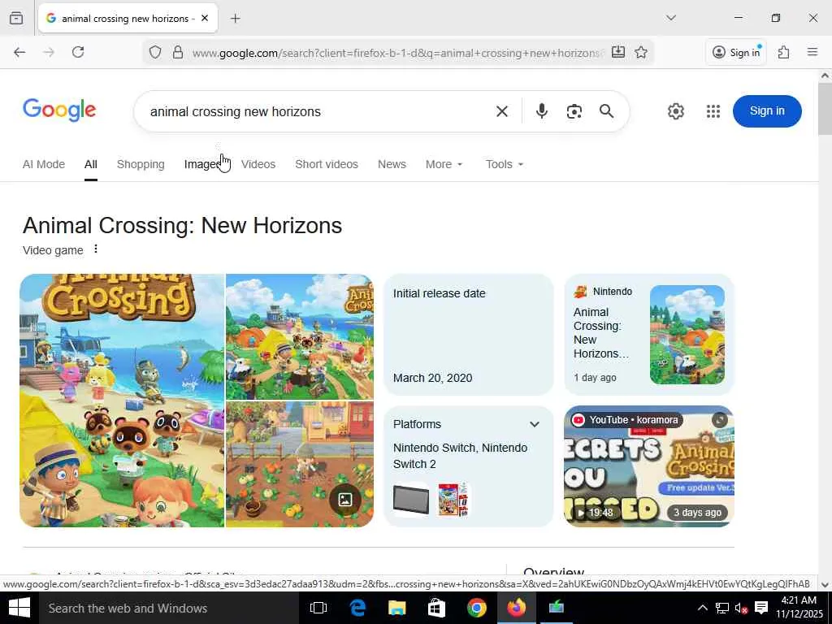Open the Windows Start menu
The image size is (832, 624).
[x=19, y=608]
